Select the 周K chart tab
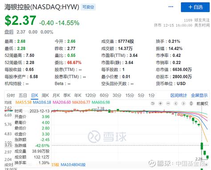 click(45, 95)
